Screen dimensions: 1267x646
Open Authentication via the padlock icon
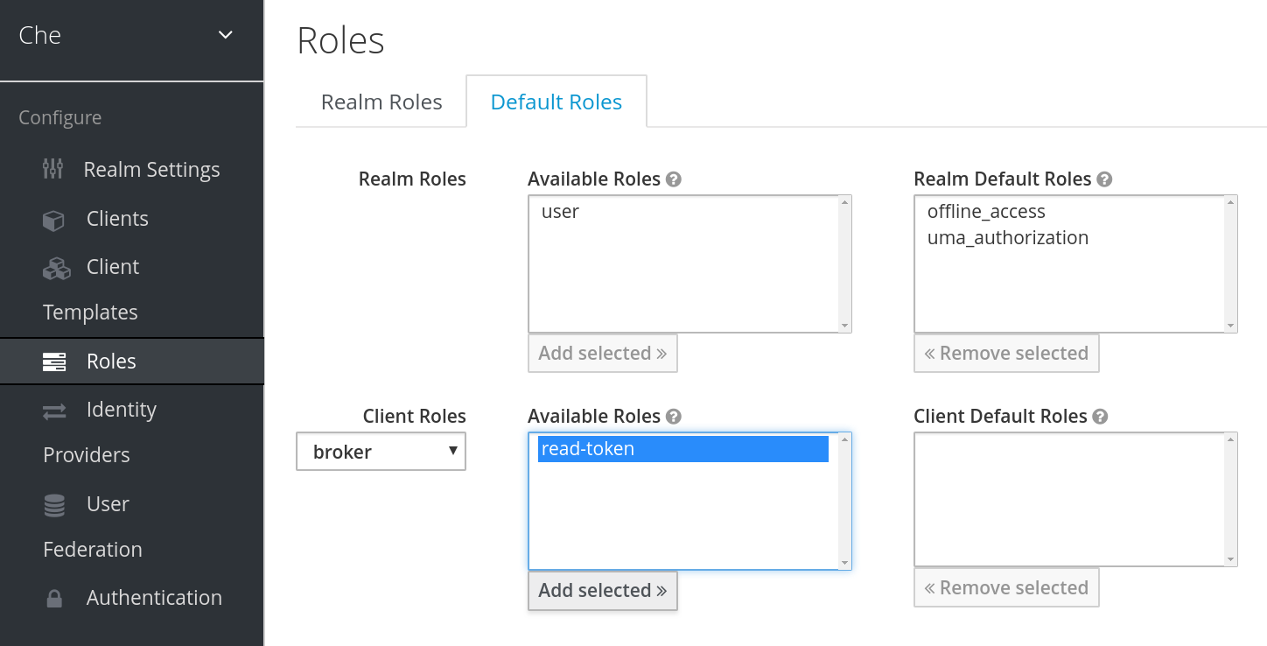pyautogui.click(x=54, y=597)
